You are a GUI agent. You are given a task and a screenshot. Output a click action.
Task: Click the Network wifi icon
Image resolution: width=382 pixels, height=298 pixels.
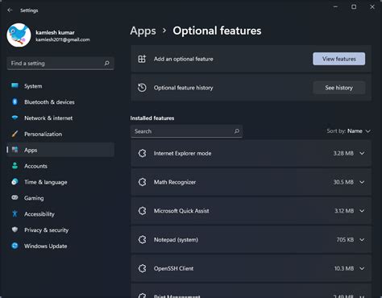[15, 118]
